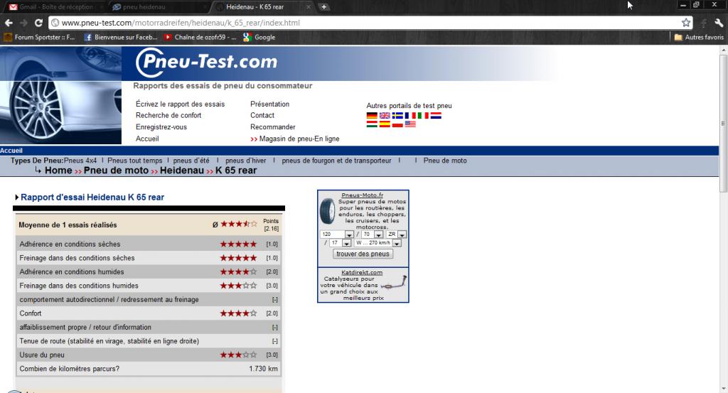This screenshot has height=393, width=728.
Task: Close the Heidenau - K 65 rear tab
Action: tap(309, 7)
